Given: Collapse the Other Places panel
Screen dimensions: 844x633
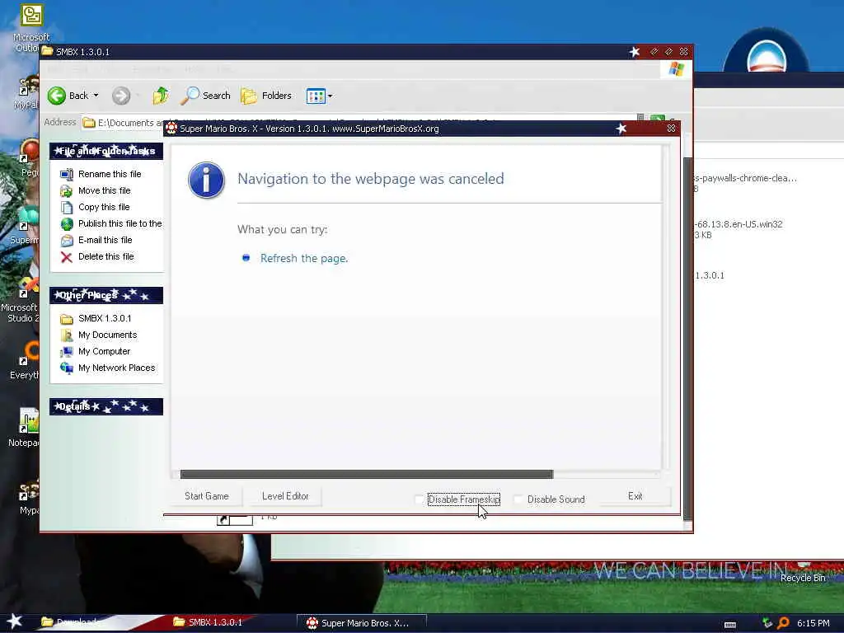Looking at the screenshot, I should pyautogui.click(x=106, y=296).
